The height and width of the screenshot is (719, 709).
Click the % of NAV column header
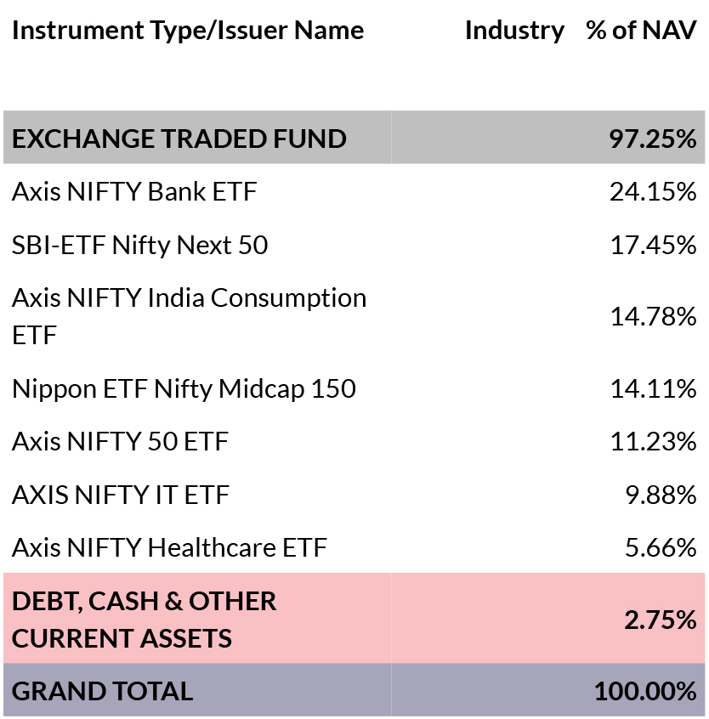[641, 31]
